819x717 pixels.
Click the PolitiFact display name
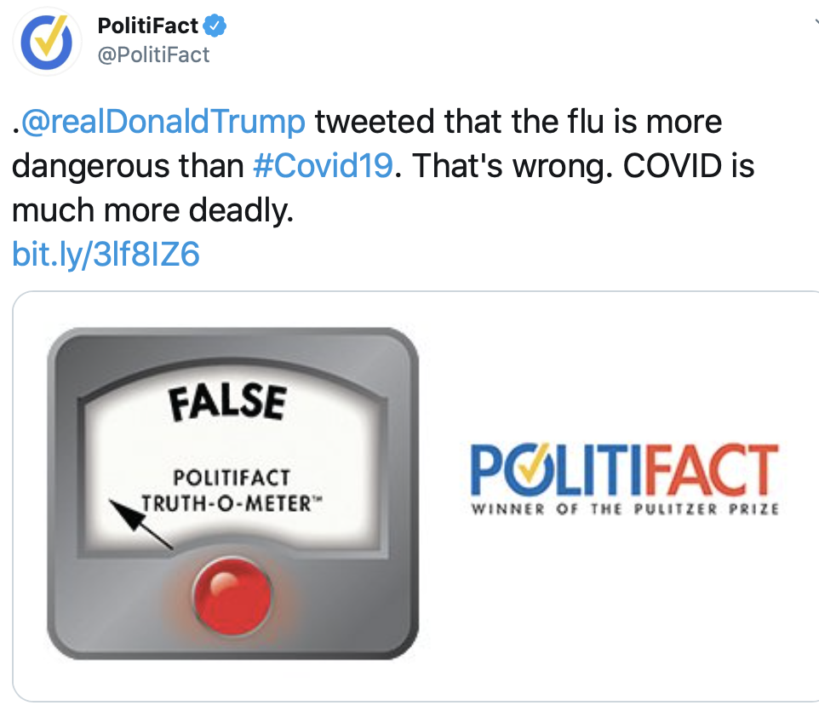148,26
